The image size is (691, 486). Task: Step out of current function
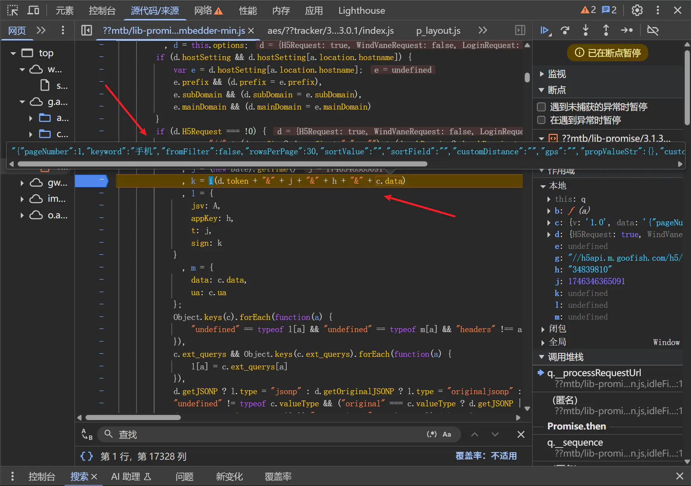point(606,30)
